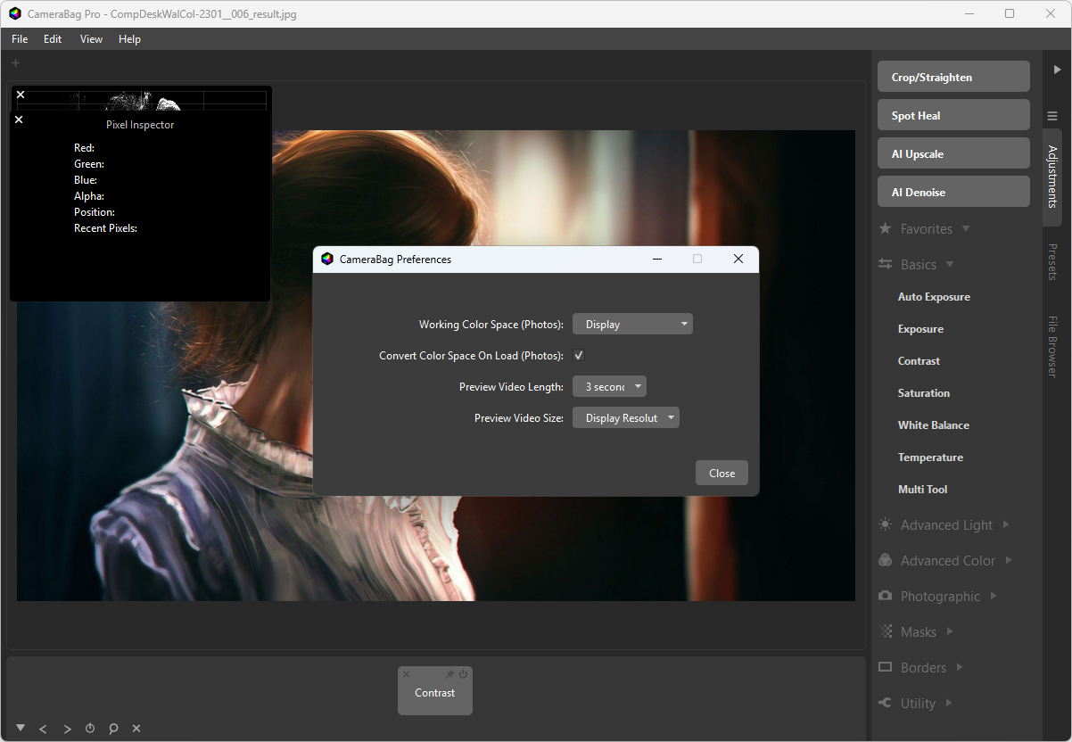This screenshot has width=1072, height=742.
Task: Toggle the Contrast tile power icon
Action: [463, 674]
